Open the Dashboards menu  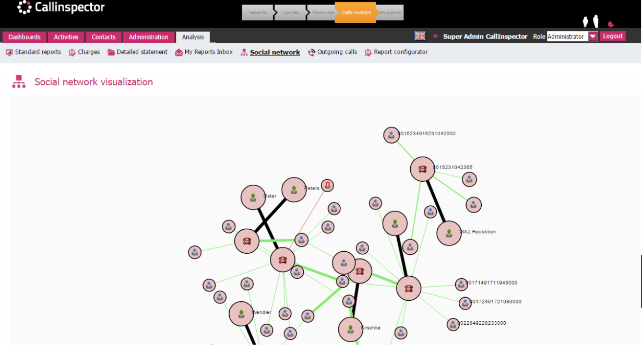(24, 37)
